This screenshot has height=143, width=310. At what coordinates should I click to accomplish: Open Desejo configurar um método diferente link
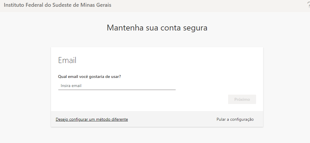(92, 119)
